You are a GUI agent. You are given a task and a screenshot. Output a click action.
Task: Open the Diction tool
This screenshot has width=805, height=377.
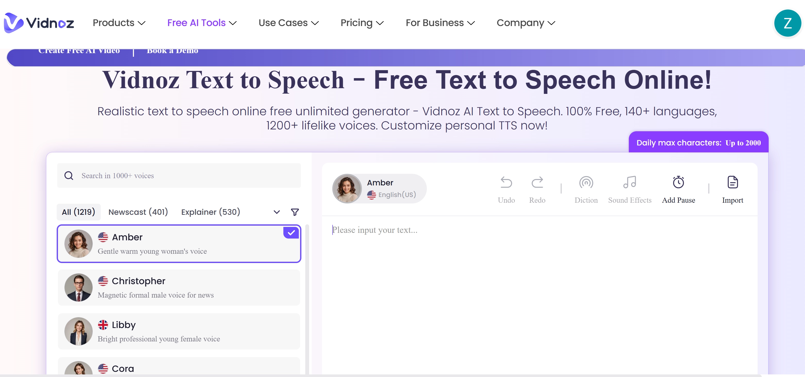click(586, 183)
